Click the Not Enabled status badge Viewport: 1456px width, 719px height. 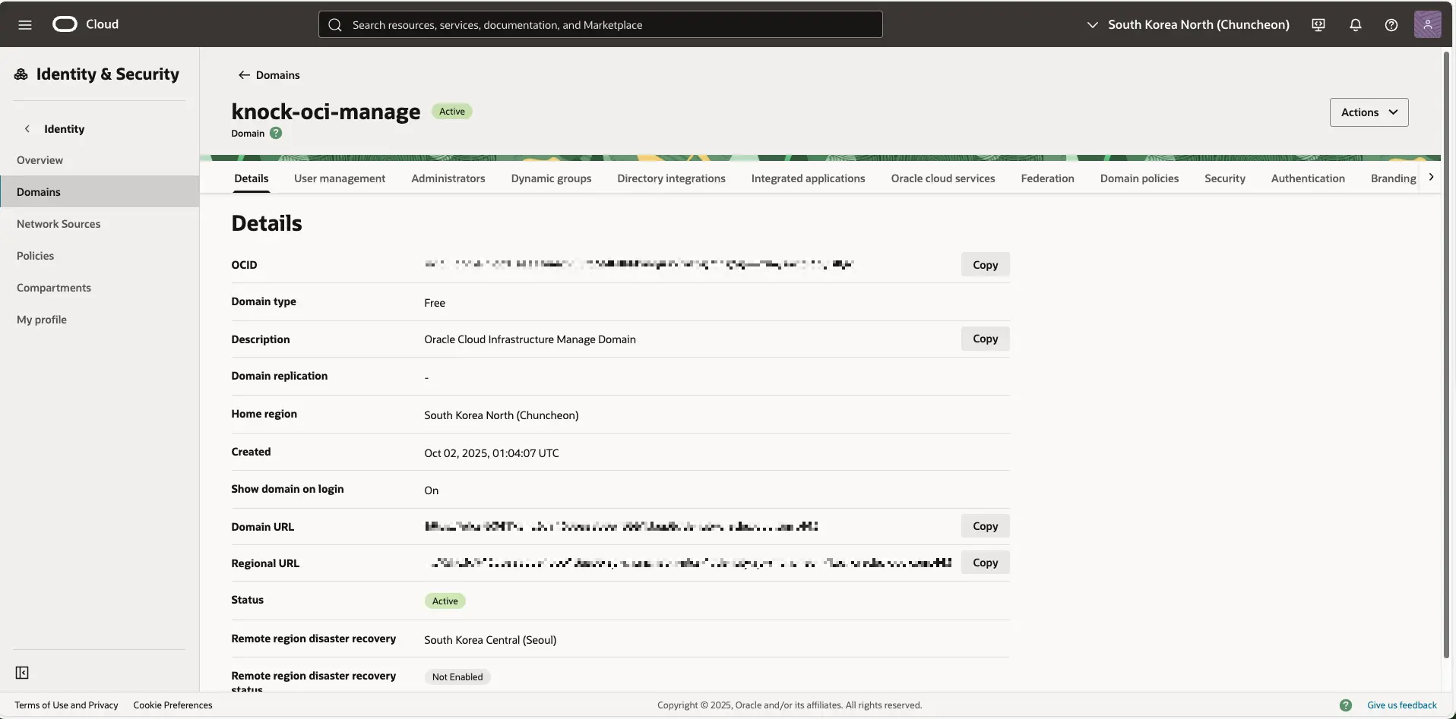coord(457,677)
